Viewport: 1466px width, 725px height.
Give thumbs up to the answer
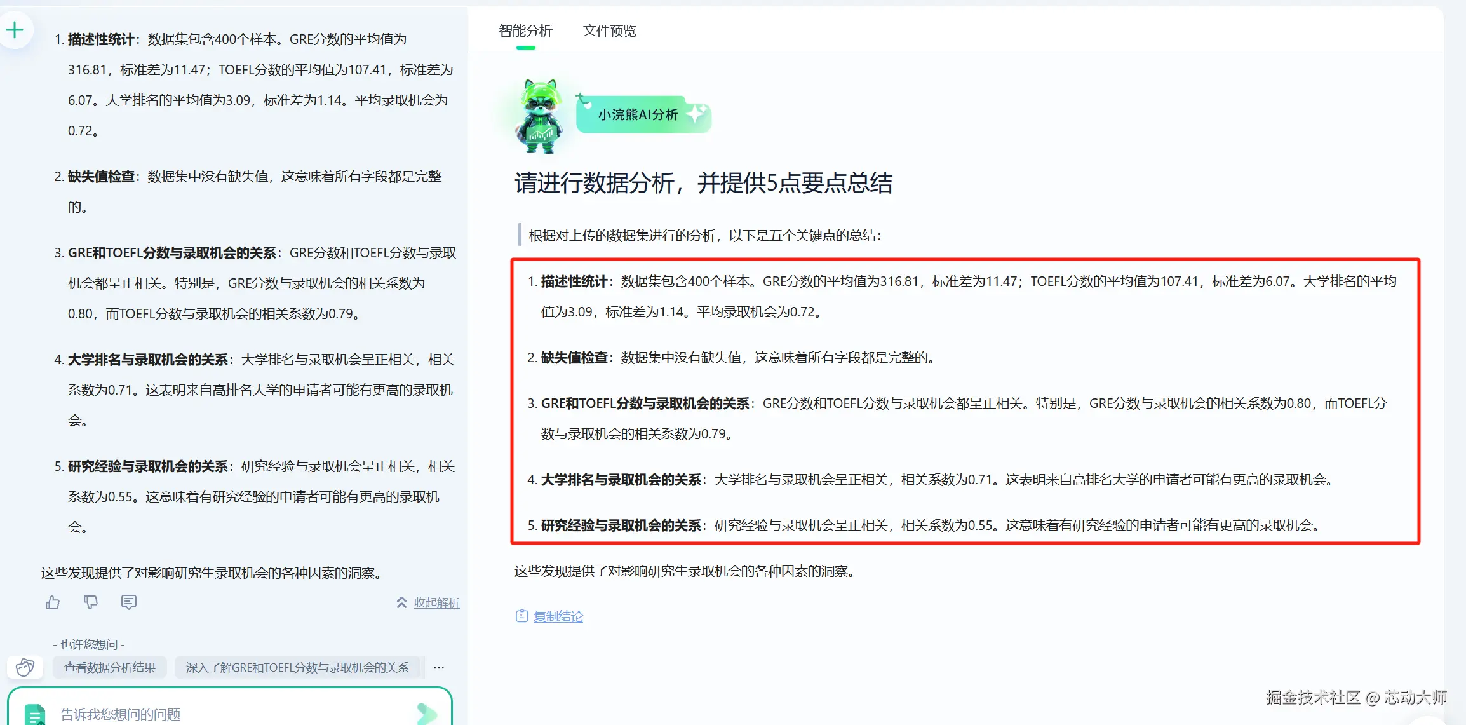pyautogui.click(x=53, y=602)
